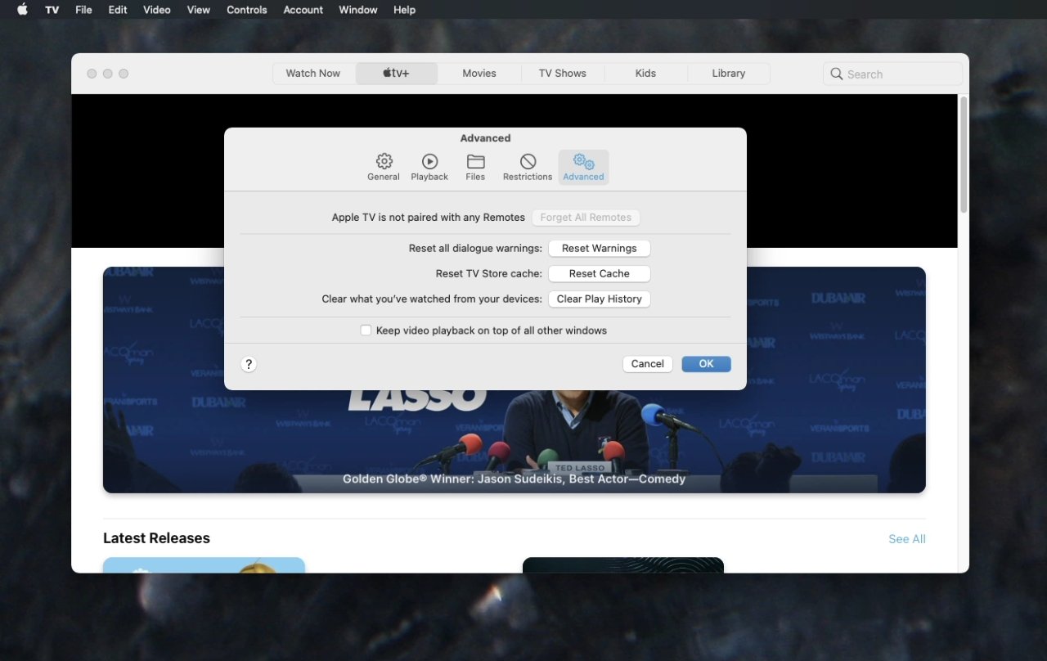The width and height of the screenshot is (1047, 661).
Task: Open the Files preferences pane
Action: coord(475,167)
